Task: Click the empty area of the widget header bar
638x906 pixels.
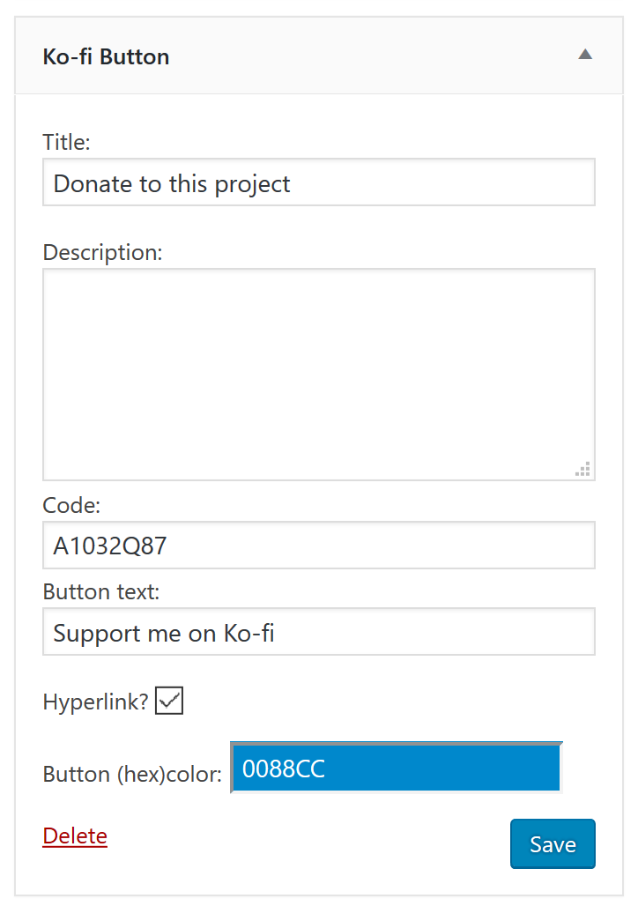Action: coord(370,56)
